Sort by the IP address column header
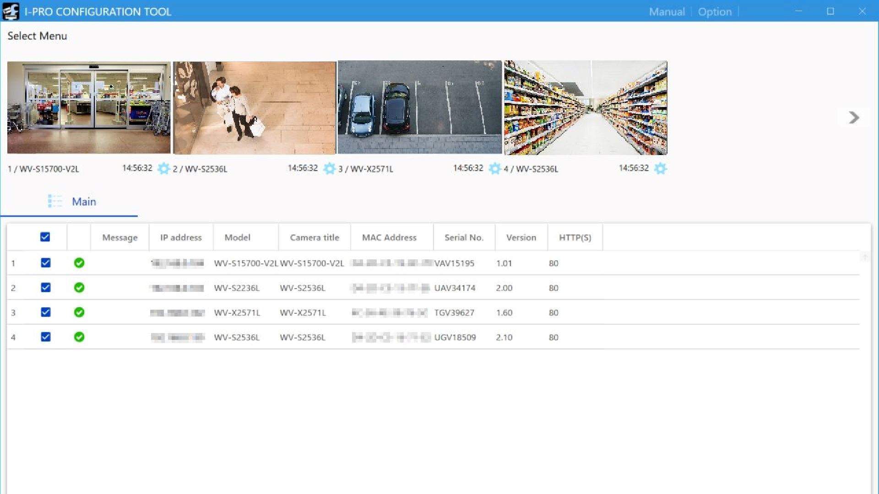879x494 pixels. pyautogui.click(x=181, y=237)
